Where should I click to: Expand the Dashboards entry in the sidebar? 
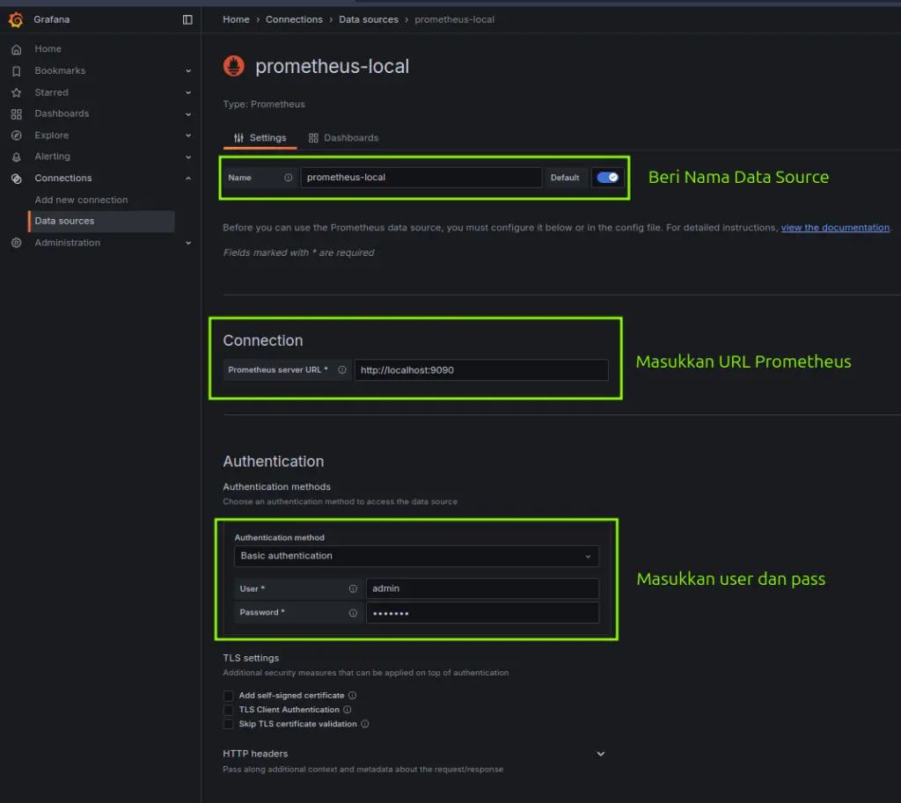(187, 113)
